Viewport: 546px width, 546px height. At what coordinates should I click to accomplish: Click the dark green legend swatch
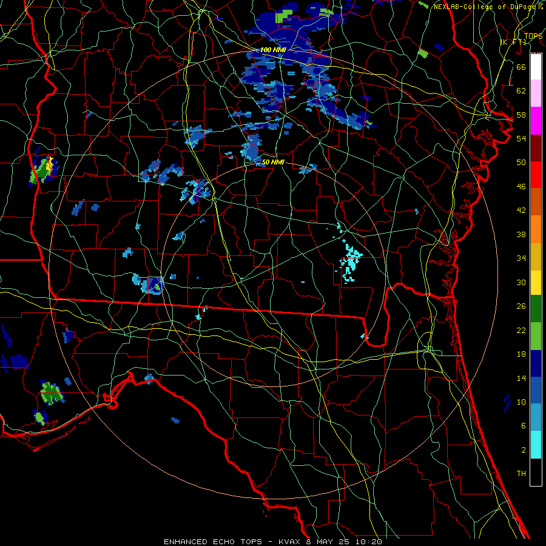(536, 309)
